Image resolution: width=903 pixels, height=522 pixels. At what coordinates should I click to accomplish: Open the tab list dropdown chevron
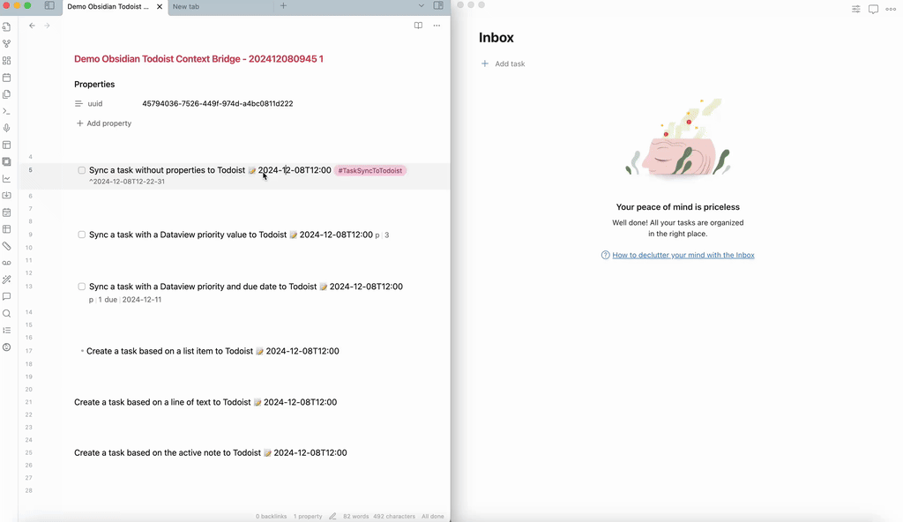tap(421, 6)
